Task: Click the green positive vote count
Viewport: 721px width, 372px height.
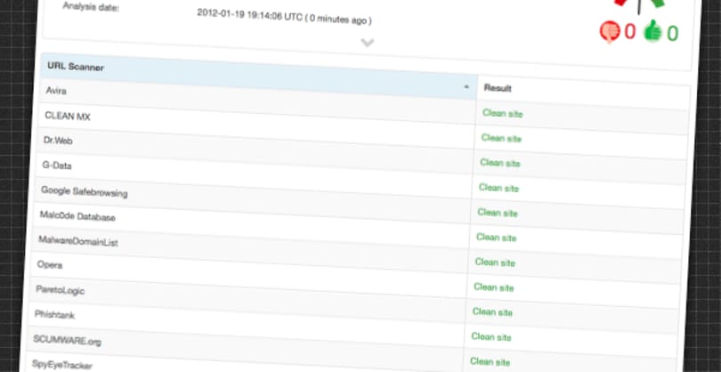Action: [672, 34]
